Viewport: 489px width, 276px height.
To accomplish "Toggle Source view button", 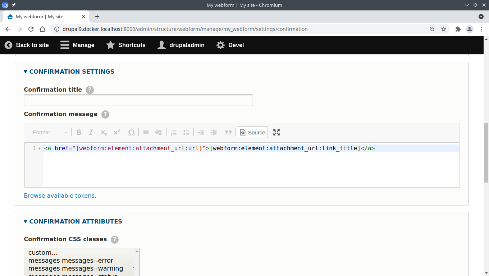I will pos(252,132).
